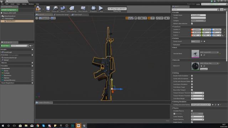Open the Debug menu
Screen dimensions: 228x128
coord(24,4)
